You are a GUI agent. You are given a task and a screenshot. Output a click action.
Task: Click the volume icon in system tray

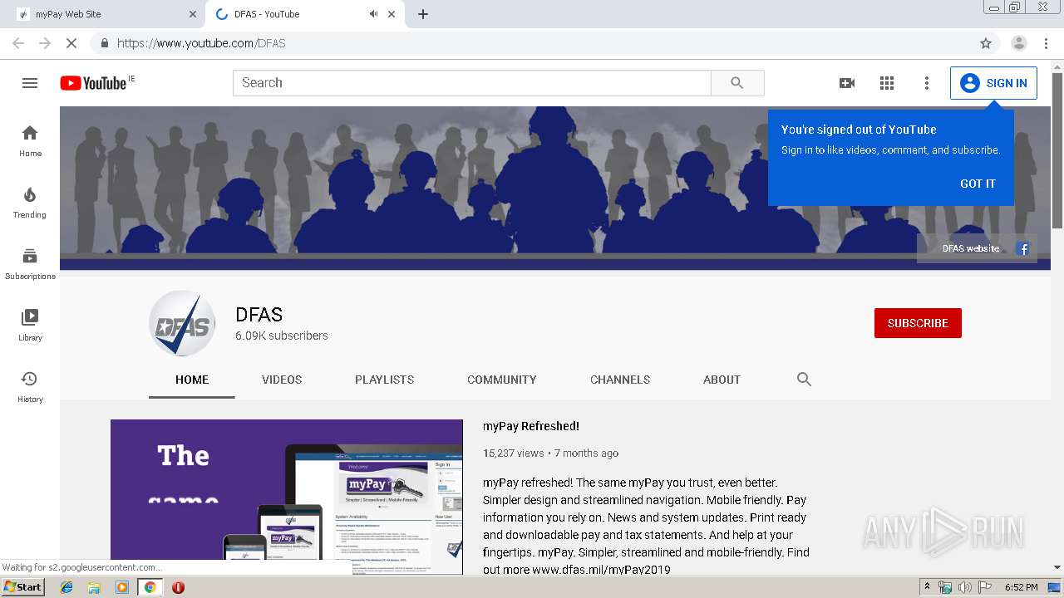click(965, 587)
